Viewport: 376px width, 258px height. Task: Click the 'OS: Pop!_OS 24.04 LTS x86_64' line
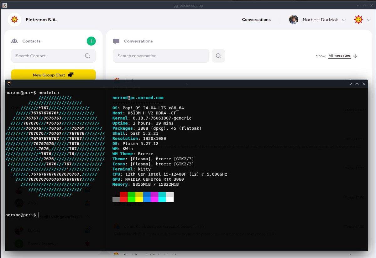point(148,108)
